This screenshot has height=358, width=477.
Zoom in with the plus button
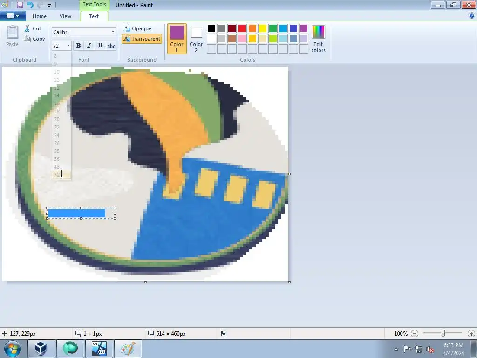point(471,334)
